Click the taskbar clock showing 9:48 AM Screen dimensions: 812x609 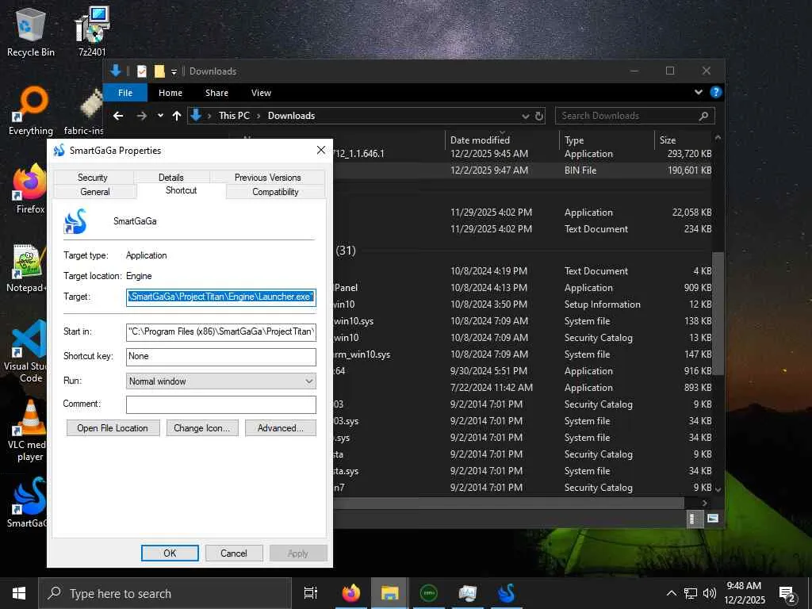click(x=744, y=593)
